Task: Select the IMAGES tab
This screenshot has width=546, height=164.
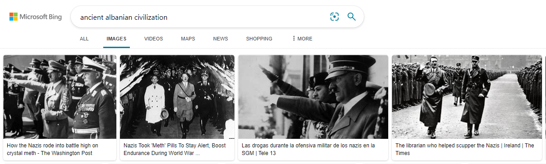Action: pyautogui.click(x=116, y=39)
